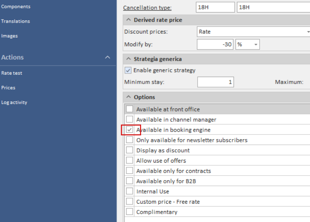Image resolution: width=310 pixels, height=222 pixels.
Task: Enable Display as discount option
Action: 130,150
